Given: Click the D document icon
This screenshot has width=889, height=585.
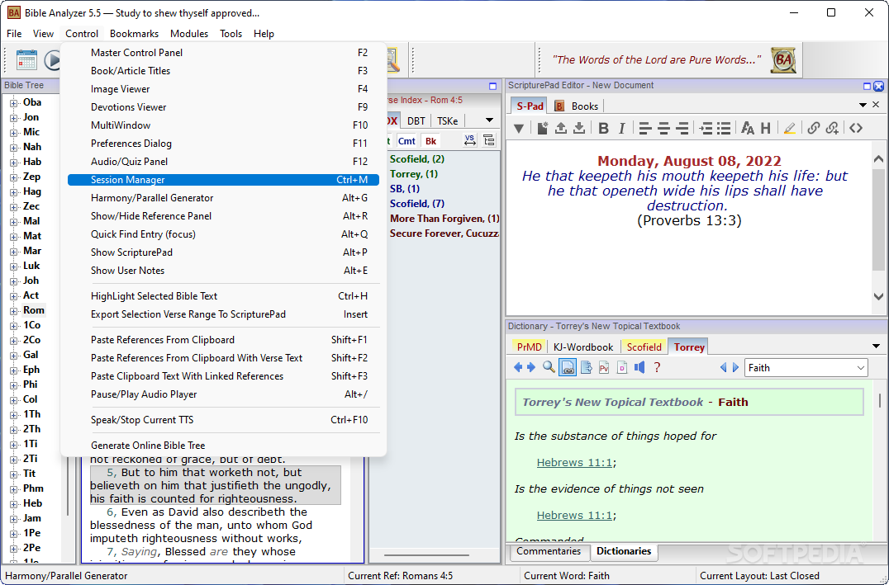Looking at the screenshot, I should tap(622, 367).
